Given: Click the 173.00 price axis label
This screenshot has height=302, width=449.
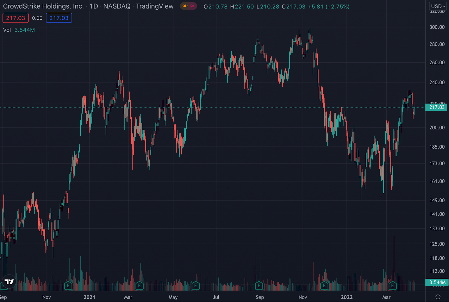Looking at the screenshot, I should (x=437, y=163).
